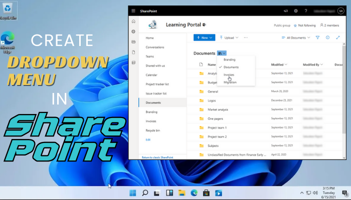Select Migration in the library dropdown
Viewport: 351px width, 200px height.
230,82
